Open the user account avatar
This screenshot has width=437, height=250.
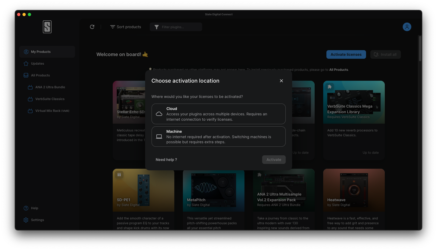(x=407, y=27)
